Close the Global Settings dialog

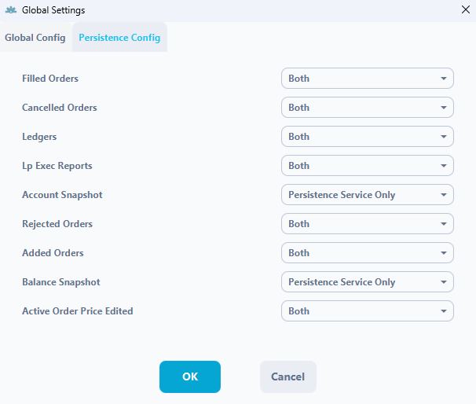(x=465, y=9)
